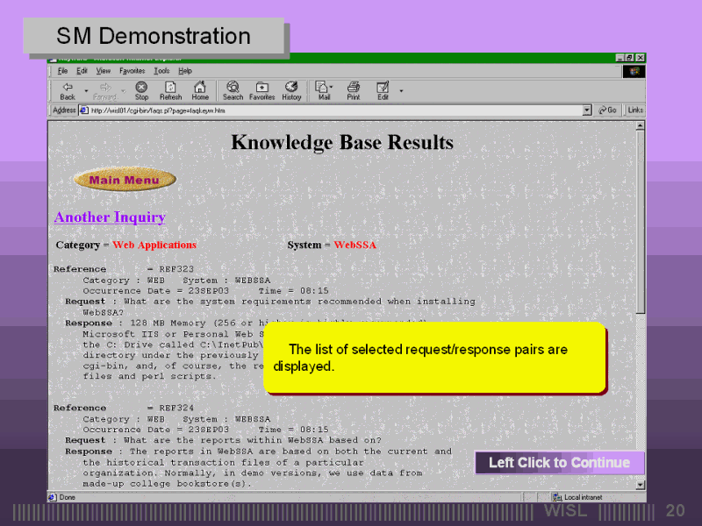Click the Back navigation icon
This screenshot has width=702, height=526.
67,88
